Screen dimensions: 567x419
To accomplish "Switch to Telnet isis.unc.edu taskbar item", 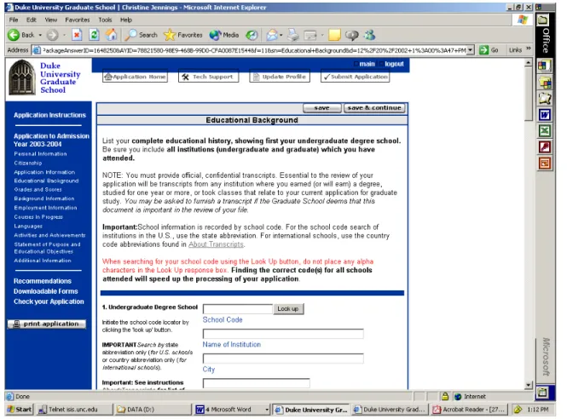I will click(x=73, y=410).
